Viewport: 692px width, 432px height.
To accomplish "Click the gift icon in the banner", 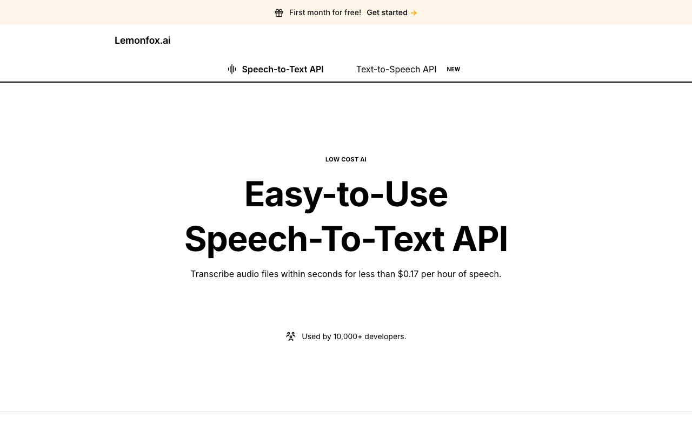I will [279, 13].
